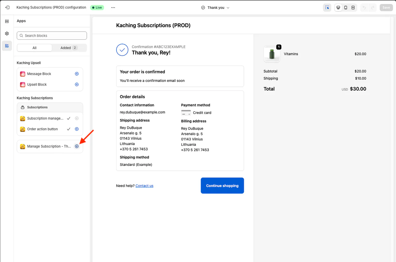This screenshot has height=262, width=396.
Task: Click the Vitamins product thumbnail
Action: coord(272,54)
